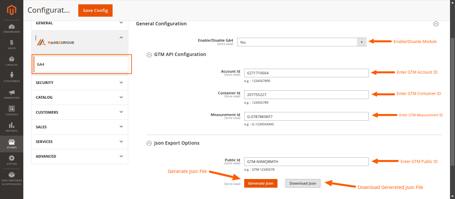
Task: Collapse the GTM API Configuration section
Action: click(x=149, y=55)
